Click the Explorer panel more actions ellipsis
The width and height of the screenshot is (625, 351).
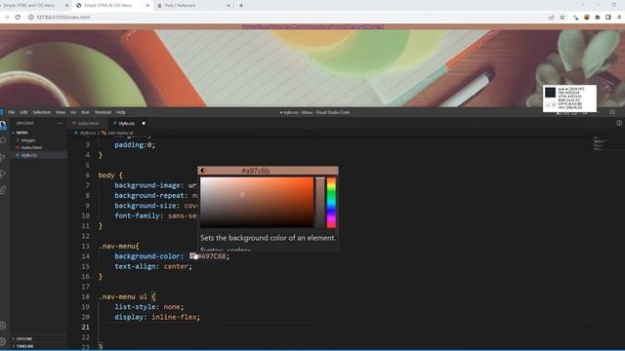(60, 124)
